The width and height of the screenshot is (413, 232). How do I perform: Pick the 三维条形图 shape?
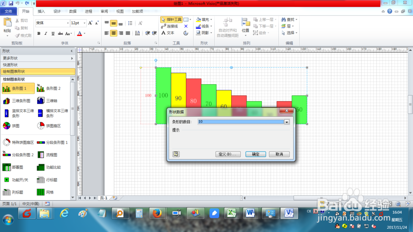point(17,101)
